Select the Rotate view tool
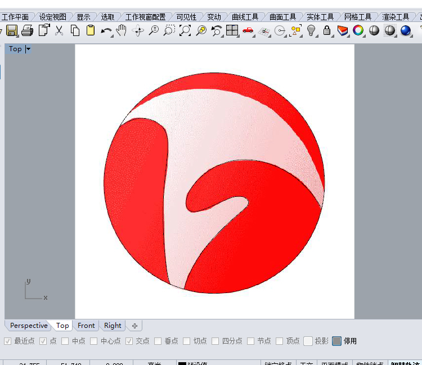The width and height of the screenshot is (422, 365). [138, 30]
